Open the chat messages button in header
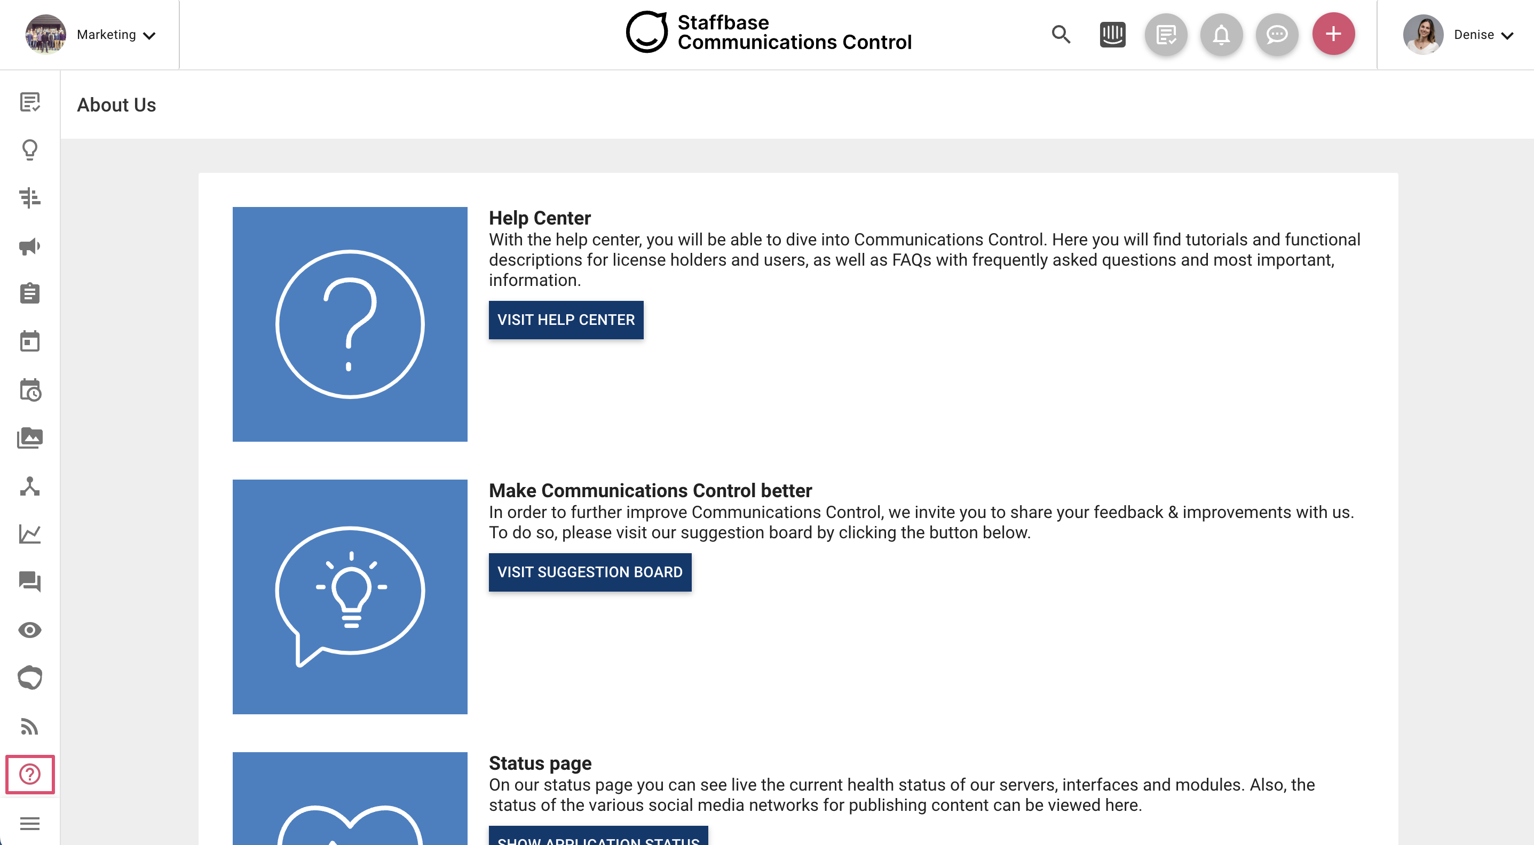 tap(1277, 35)
